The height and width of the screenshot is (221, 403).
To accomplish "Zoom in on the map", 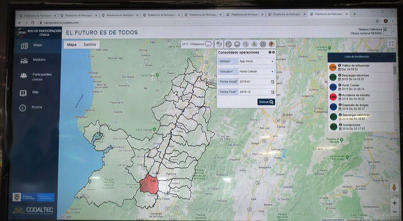I will [x=394, y=203].
